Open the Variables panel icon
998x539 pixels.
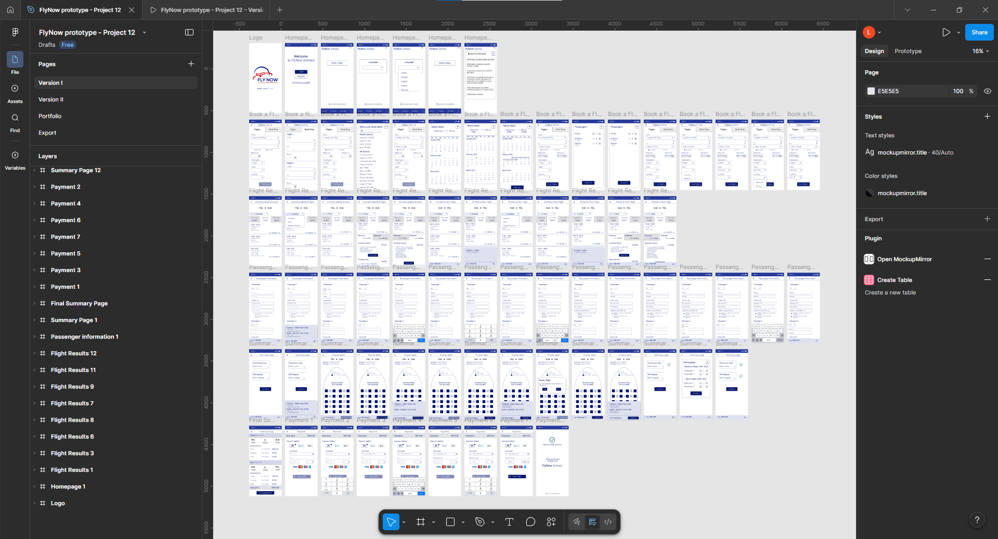[x=15, y=155]
